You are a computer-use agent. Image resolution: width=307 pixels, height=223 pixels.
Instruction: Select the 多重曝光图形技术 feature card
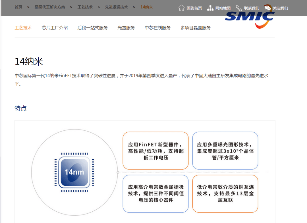tap(225, 151)
